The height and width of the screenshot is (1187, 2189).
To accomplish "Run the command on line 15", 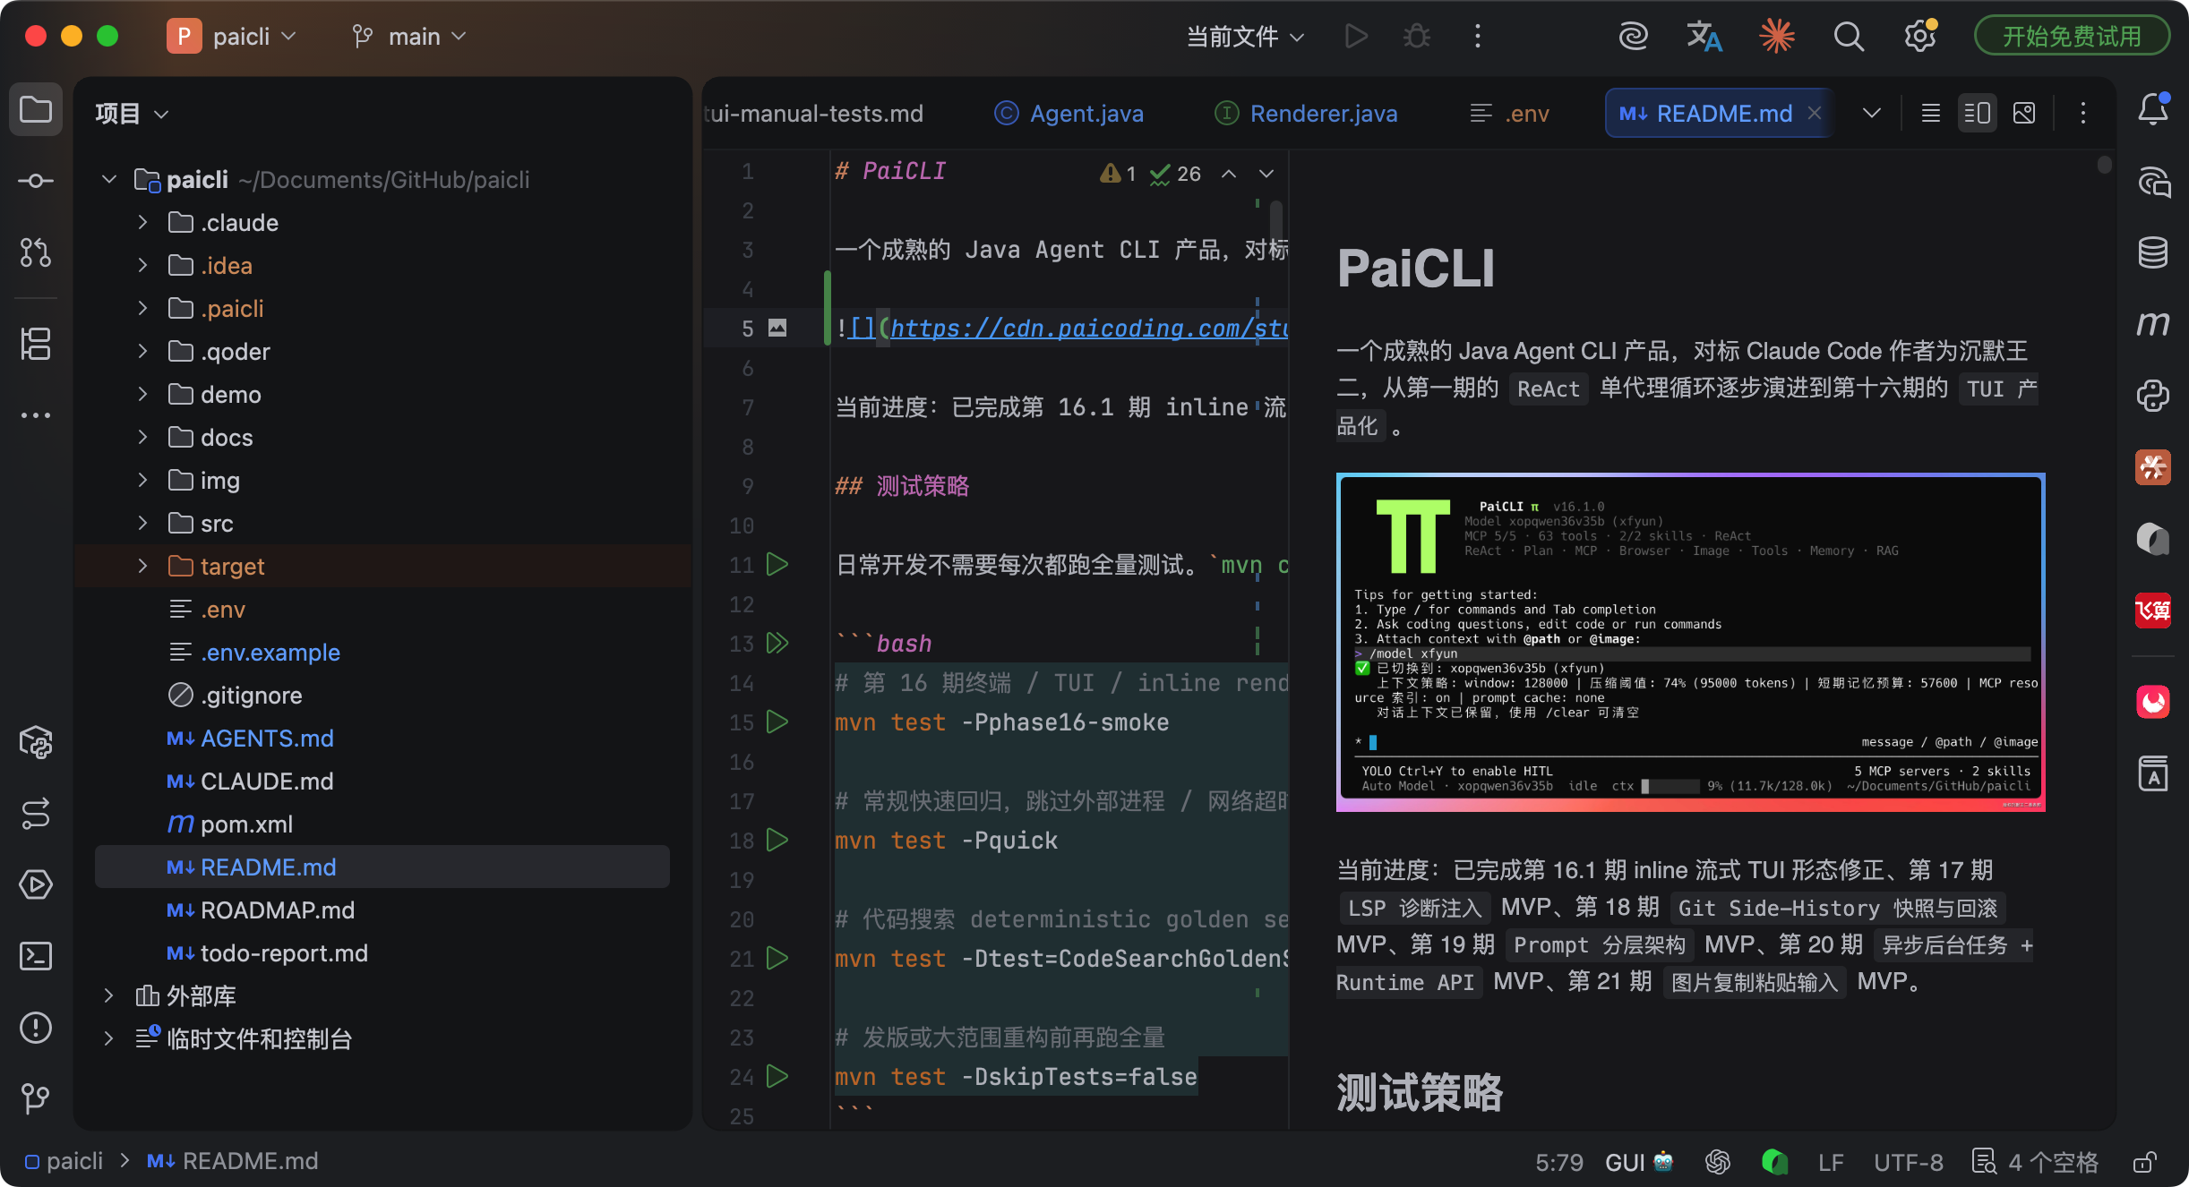I will click(x=777, y=722).
